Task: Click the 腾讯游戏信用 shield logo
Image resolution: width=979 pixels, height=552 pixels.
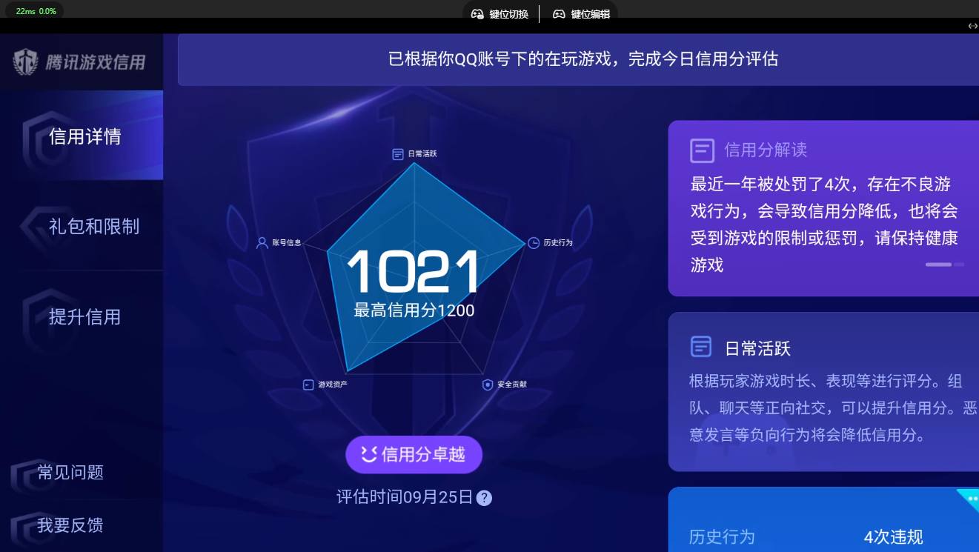Action: pyautogui.click(x=25, y=62)
